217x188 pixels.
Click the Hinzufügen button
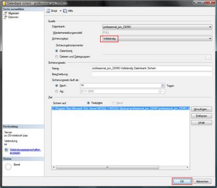tap(201, 109)
